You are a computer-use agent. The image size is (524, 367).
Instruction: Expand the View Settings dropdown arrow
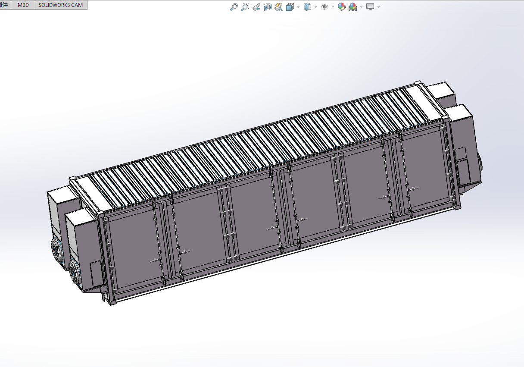(378, 7)
